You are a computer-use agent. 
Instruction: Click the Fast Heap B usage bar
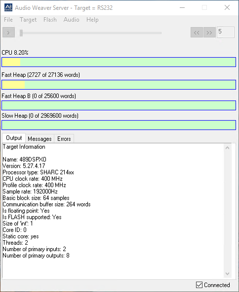pos(119,106)
